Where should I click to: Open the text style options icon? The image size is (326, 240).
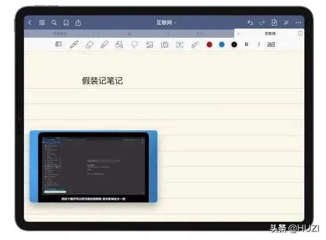click(x=271, y=44)
